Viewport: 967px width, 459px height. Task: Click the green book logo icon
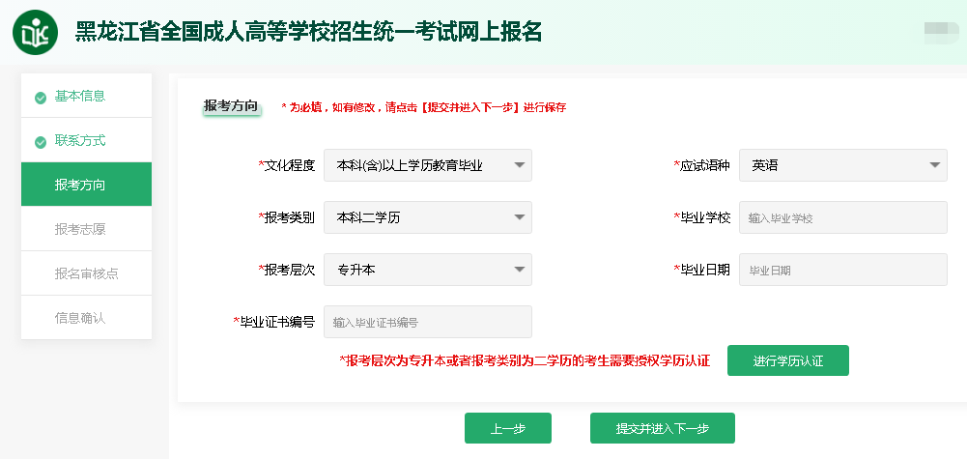tap(35, 33)
